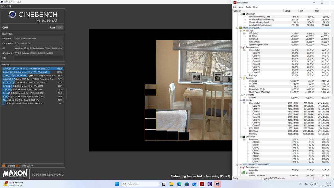Viewport: 334px width, 188px height.
Task: Open Cinebench Help menu
Action: click(9, 6)
